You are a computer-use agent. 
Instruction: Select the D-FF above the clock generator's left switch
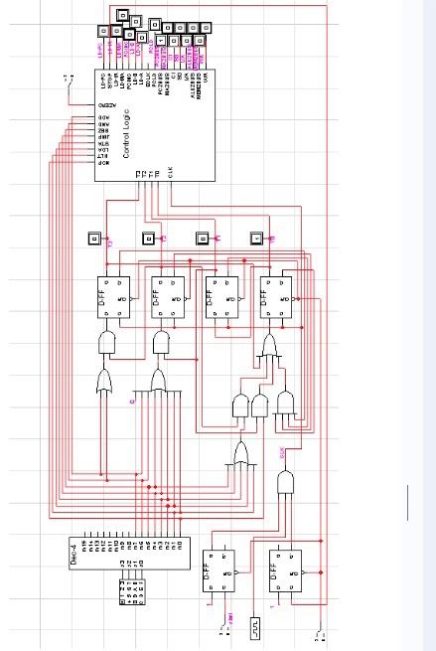click(x=218, y=570)
